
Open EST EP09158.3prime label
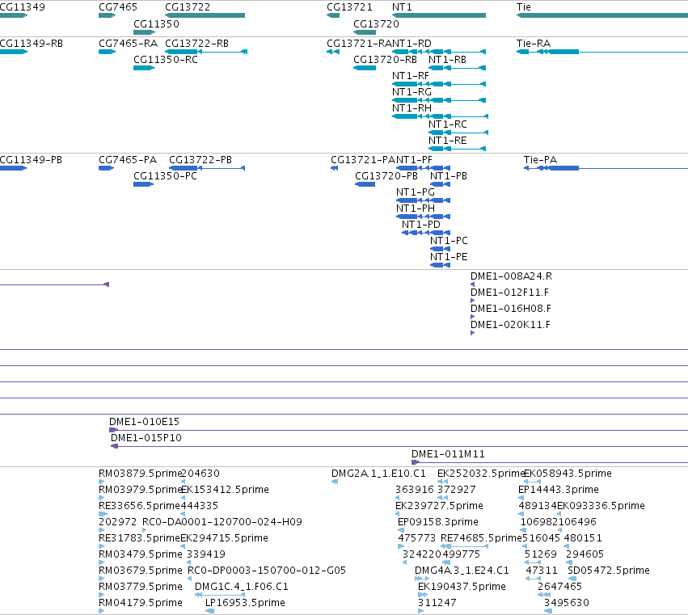[x=438, y=522]
